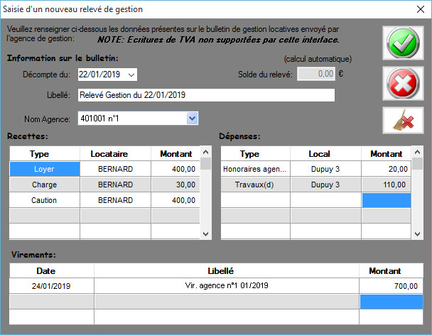Click the empty blue Montant cell in Dépenses
The height and width of the screenshot is (335, 432).
[x=387, y=200]
